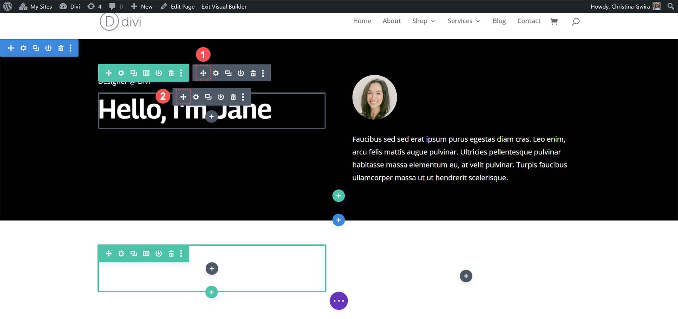Viewport: 678px width, 319px height.
Task: Open top green row settings
Action: pyautogui.click(x=121, y=73)
